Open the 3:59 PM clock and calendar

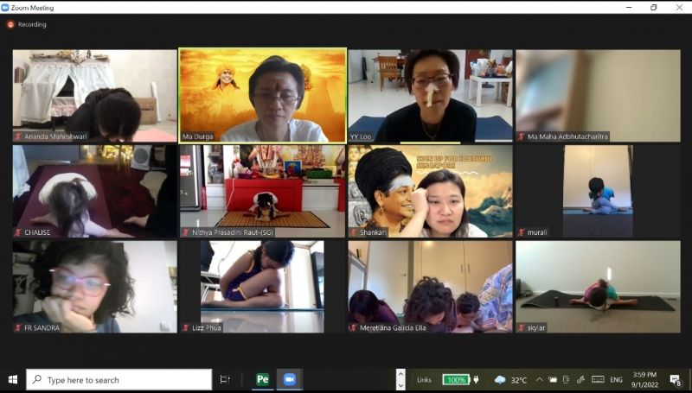click(x=644, y=380)
